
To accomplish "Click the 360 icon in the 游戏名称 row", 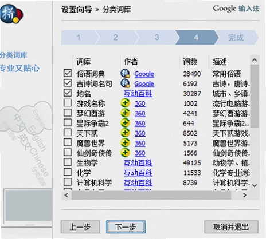I will pos(125,103).
